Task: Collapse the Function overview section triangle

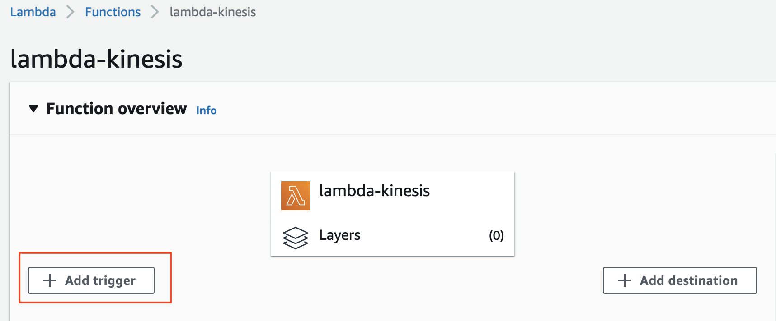Action: pyautogui.click(x=33, y=109)
